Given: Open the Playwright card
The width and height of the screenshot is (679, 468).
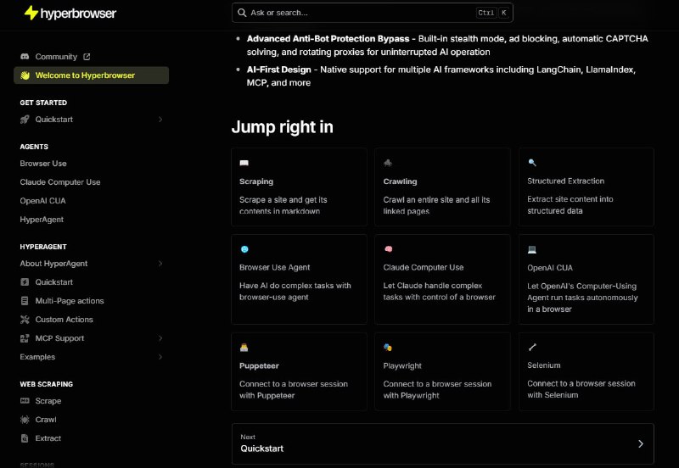Looking at the screenshot, I should 442,370.
